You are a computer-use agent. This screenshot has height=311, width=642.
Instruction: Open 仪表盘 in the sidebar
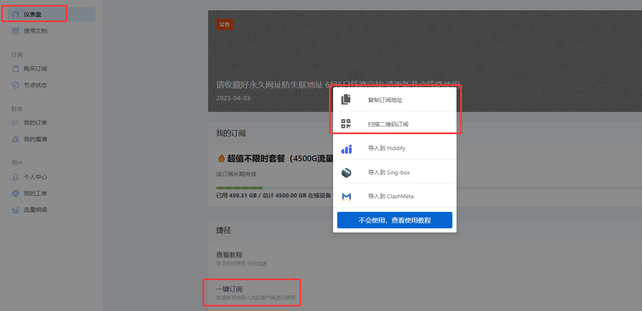[x=51, y=14]
